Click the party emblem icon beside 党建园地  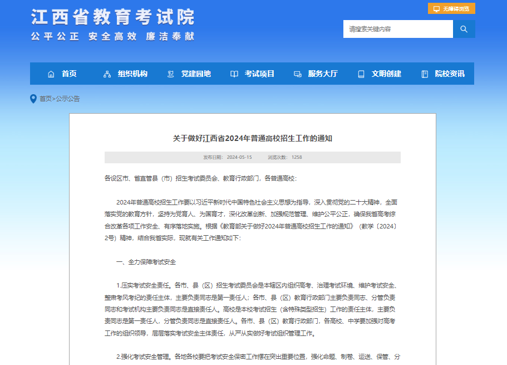pyautogui.click(x=170, y=73)
